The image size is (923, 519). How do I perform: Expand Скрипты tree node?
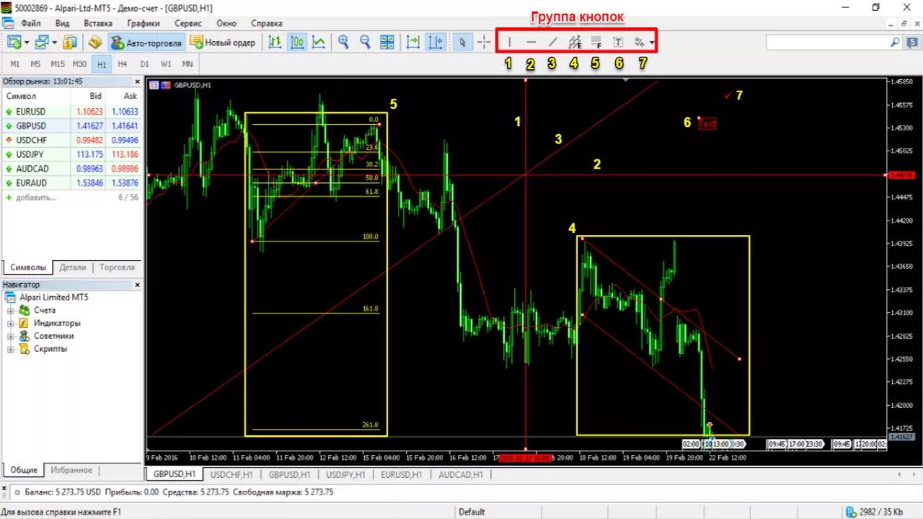coord(11,349)
